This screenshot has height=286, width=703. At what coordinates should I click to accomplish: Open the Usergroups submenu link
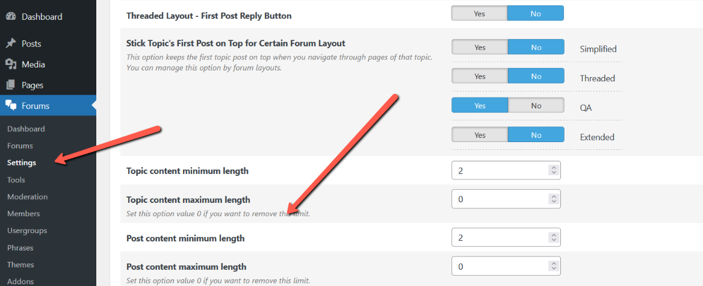coord(27,231)
